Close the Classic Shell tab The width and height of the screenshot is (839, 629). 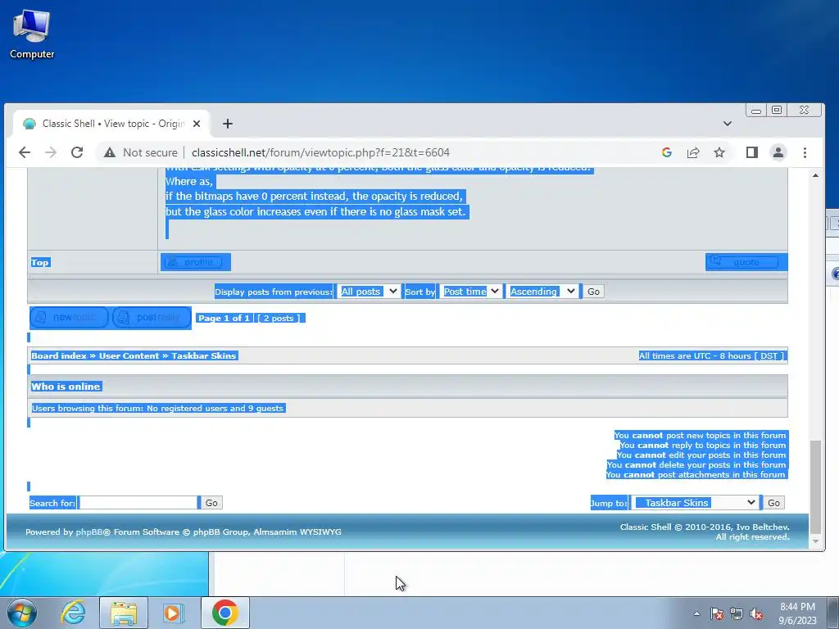coord(197,124)
